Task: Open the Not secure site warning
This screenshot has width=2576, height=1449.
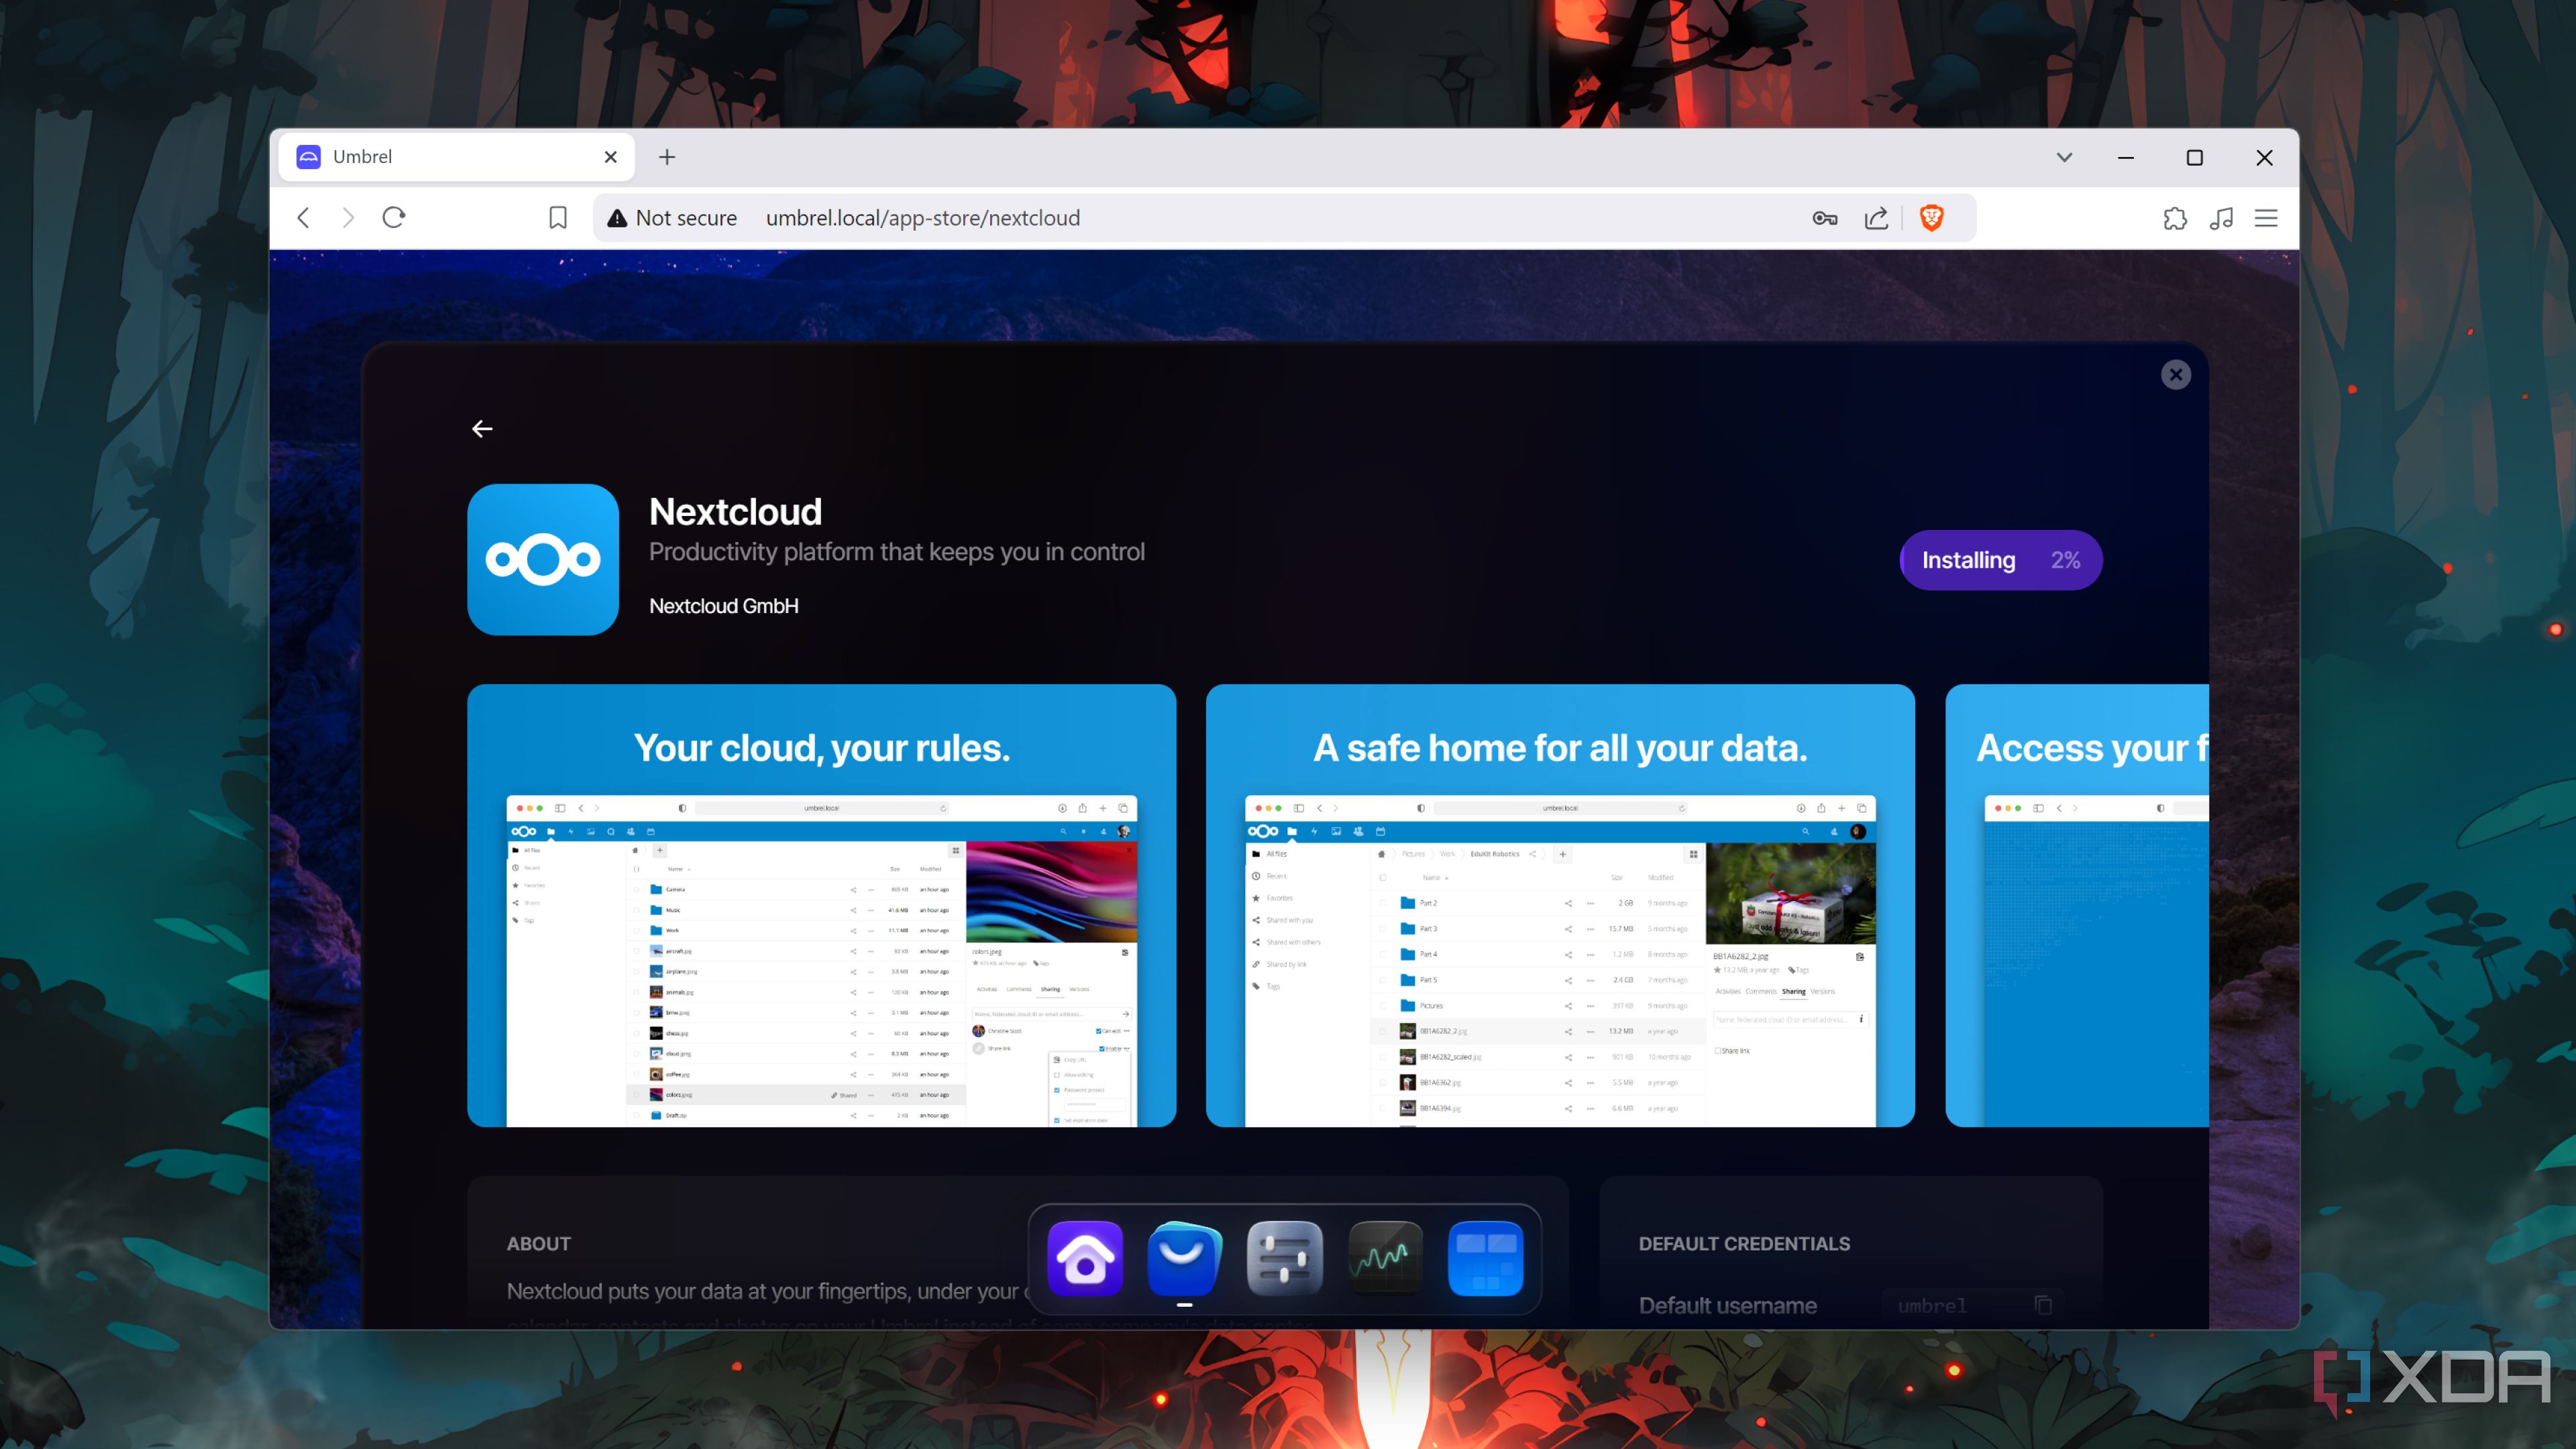Action: tap(672, 218)
